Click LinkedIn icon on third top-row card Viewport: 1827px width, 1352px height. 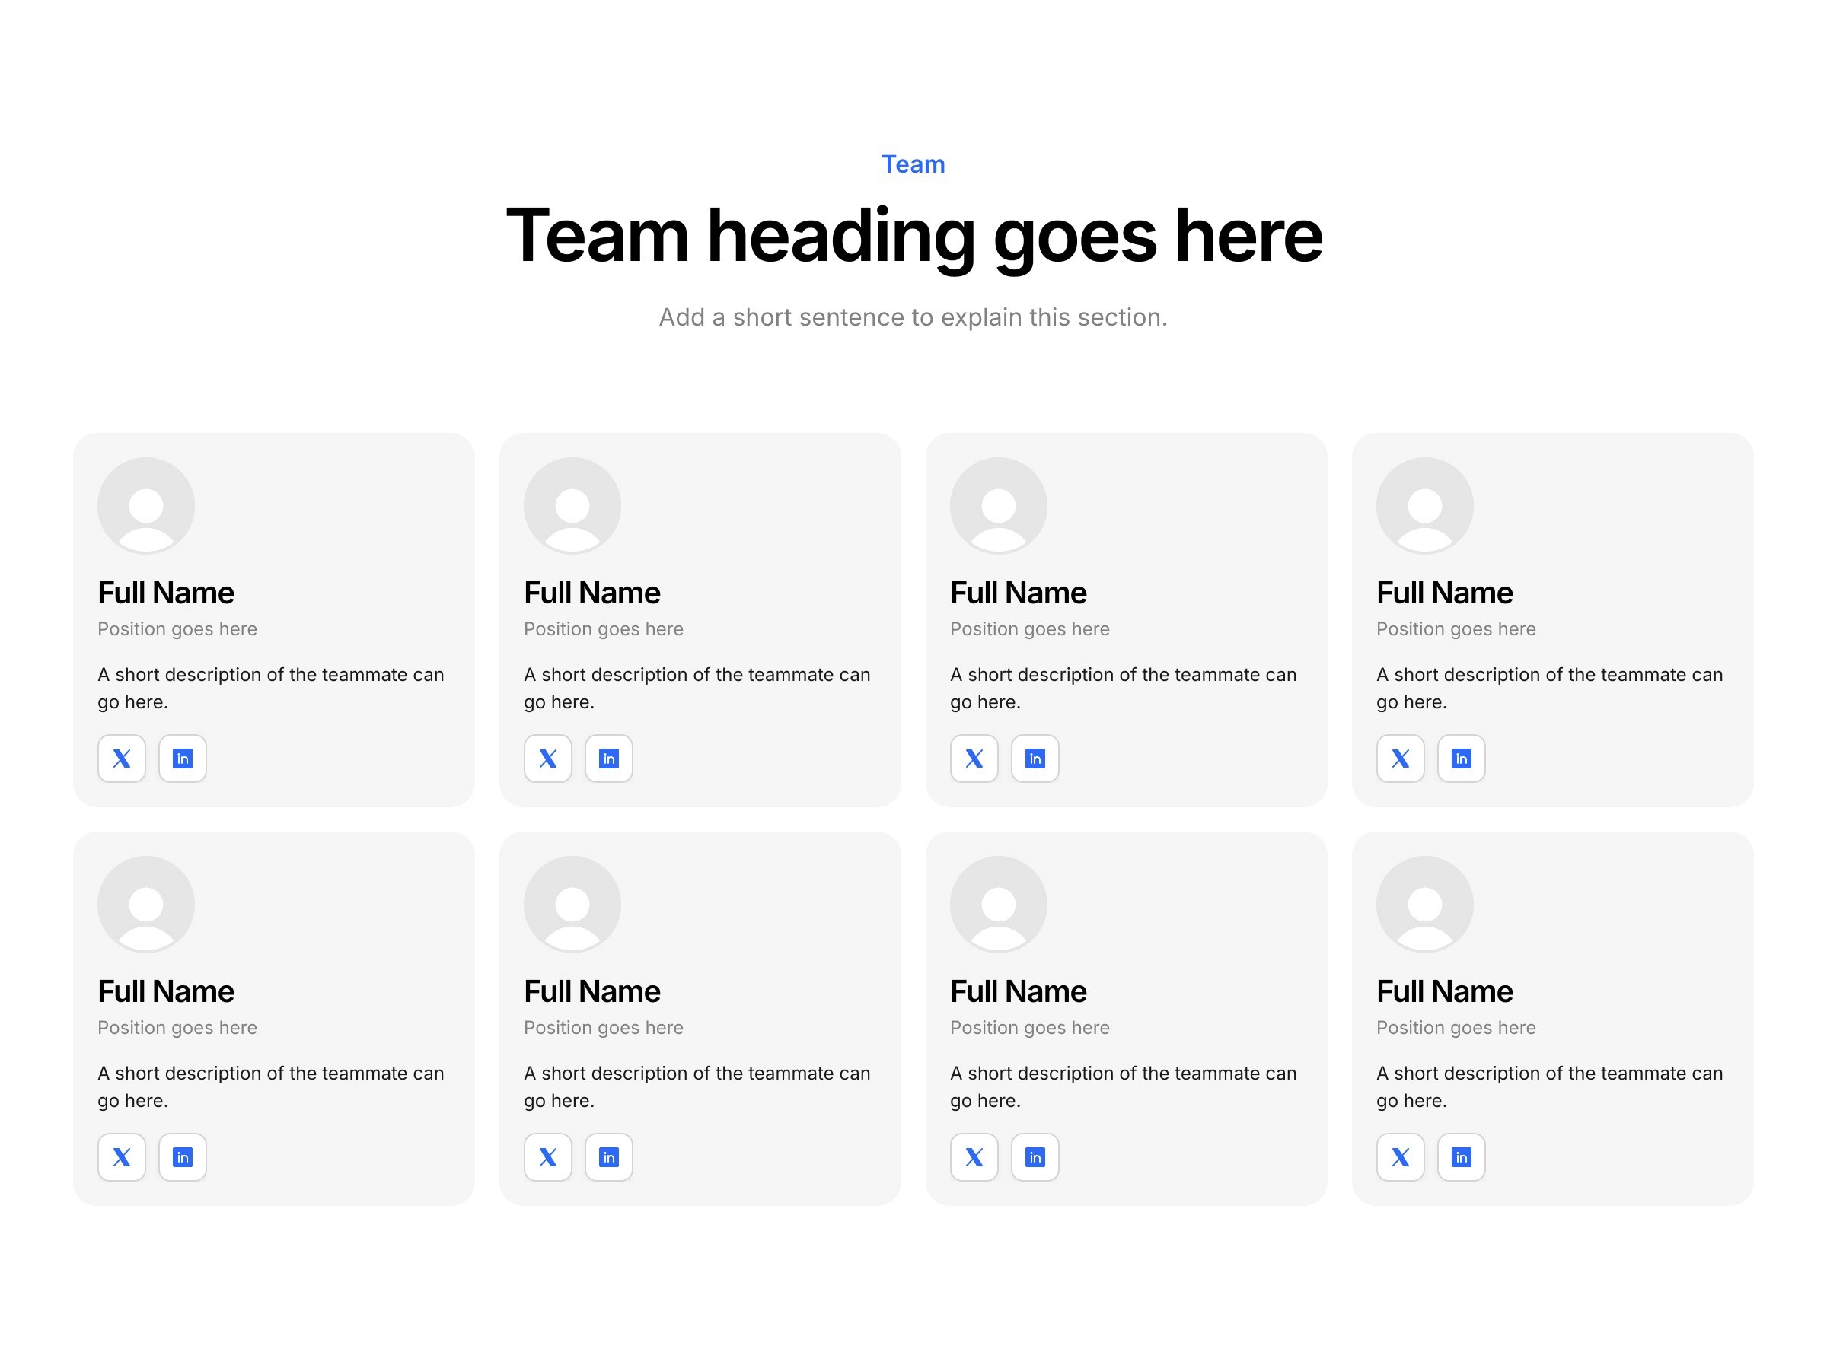point(1035,759)
